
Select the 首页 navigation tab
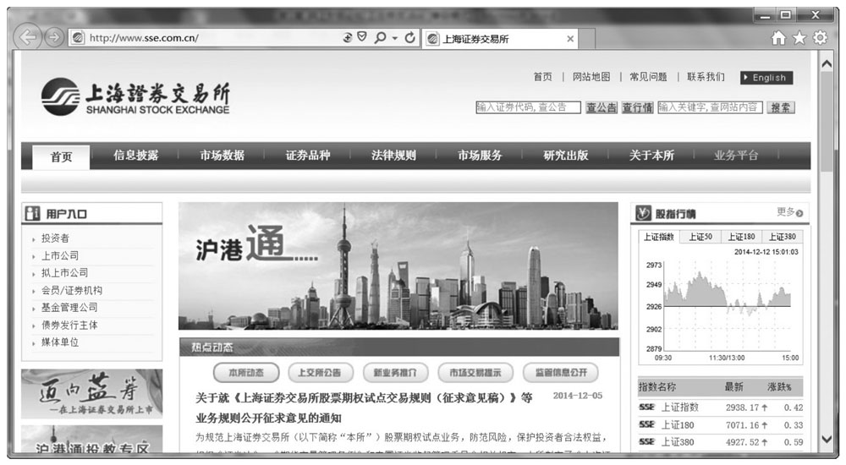click(x=61, y=157)
